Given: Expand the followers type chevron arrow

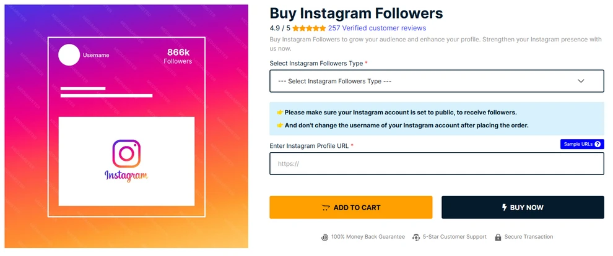Looking at the screenshot, I should [x=581, y=81].
